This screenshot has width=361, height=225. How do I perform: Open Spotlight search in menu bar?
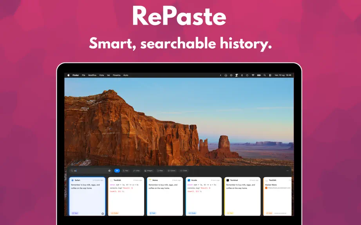[x=265, y=75]
